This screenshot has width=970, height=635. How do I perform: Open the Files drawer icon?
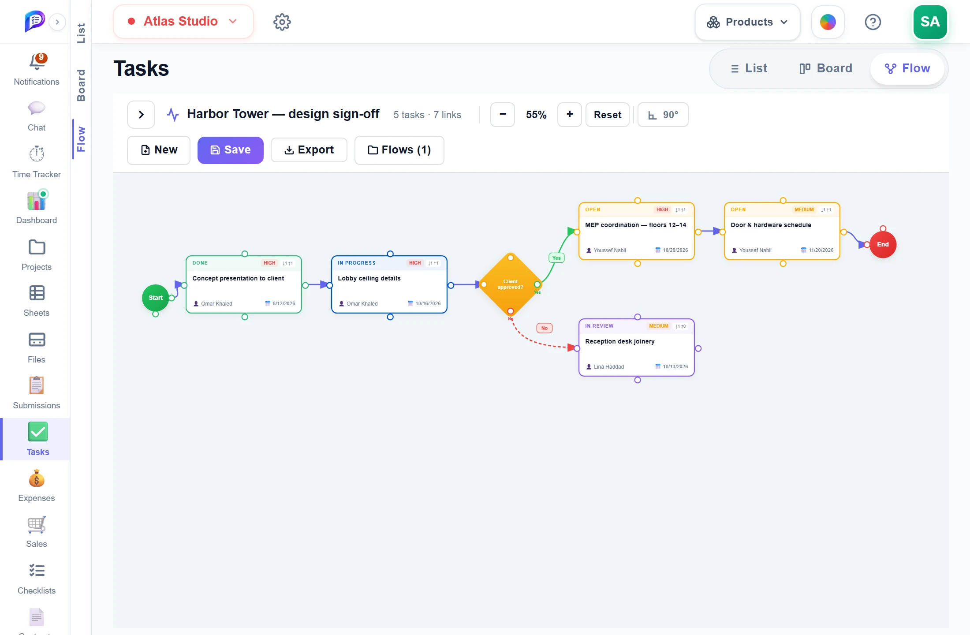37,340
